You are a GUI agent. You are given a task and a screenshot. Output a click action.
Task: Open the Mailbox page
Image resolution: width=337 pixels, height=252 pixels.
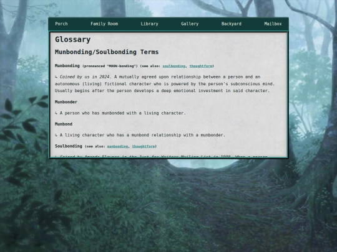click(x=273, y=24)
